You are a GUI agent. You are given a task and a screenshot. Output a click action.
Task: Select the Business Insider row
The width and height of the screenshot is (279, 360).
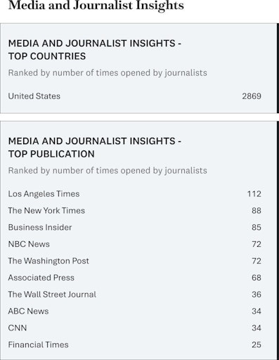(135, 227)
